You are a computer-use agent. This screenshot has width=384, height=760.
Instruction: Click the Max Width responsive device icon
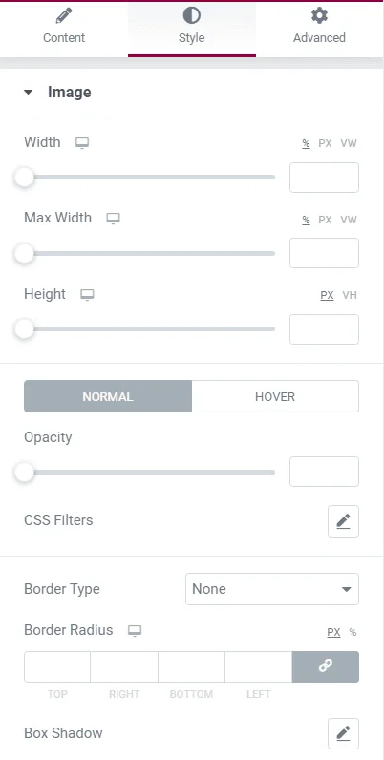113,219
